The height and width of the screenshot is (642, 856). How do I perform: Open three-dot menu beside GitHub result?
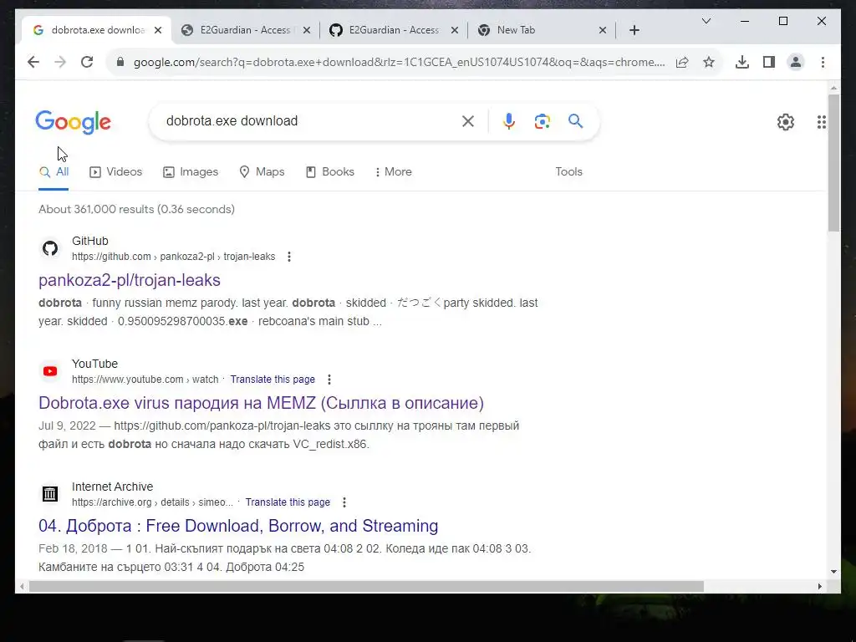pyautogui.click(x=288, y=257)
